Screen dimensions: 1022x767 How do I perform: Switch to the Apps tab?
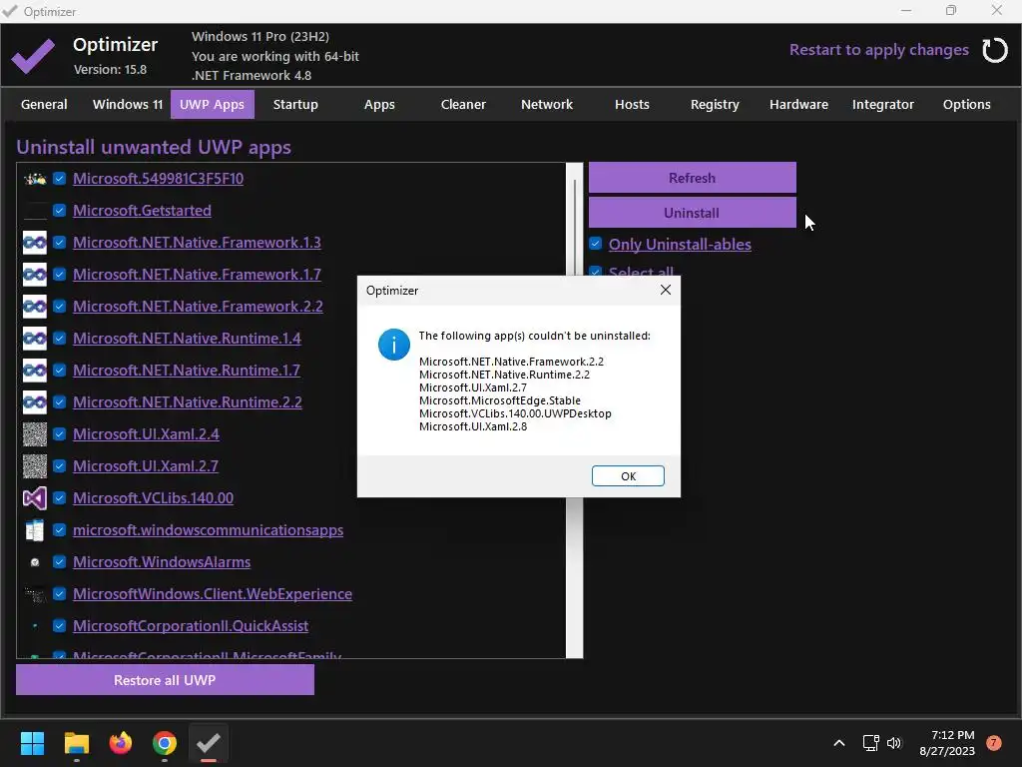point(379,104)
